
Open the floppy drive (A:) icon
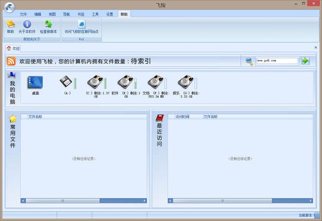[66, 82]
